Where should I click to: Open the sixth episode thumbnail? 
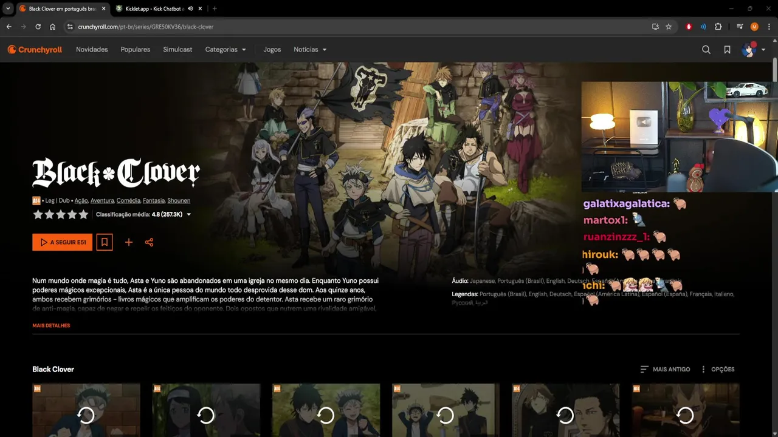pyautogui.click(x=685, y=410)
